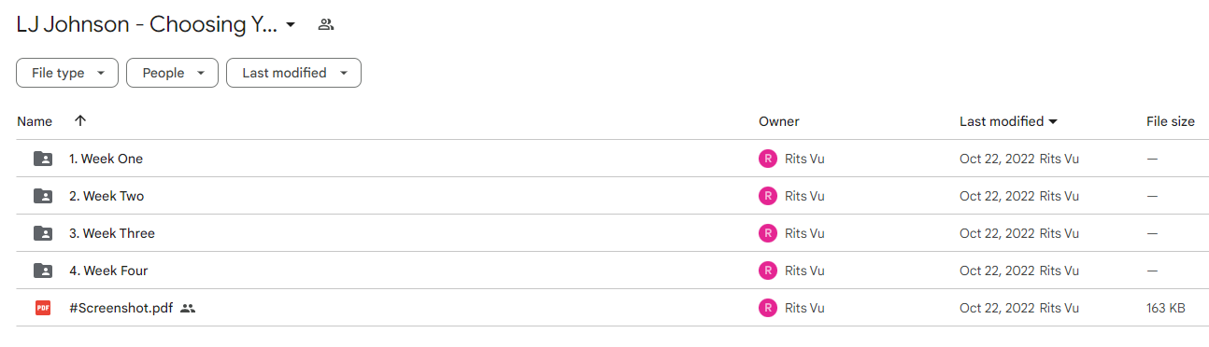Open the shared-with people icon beside folder title
The image size is (1209, 347).
click(x=326, y=25)
